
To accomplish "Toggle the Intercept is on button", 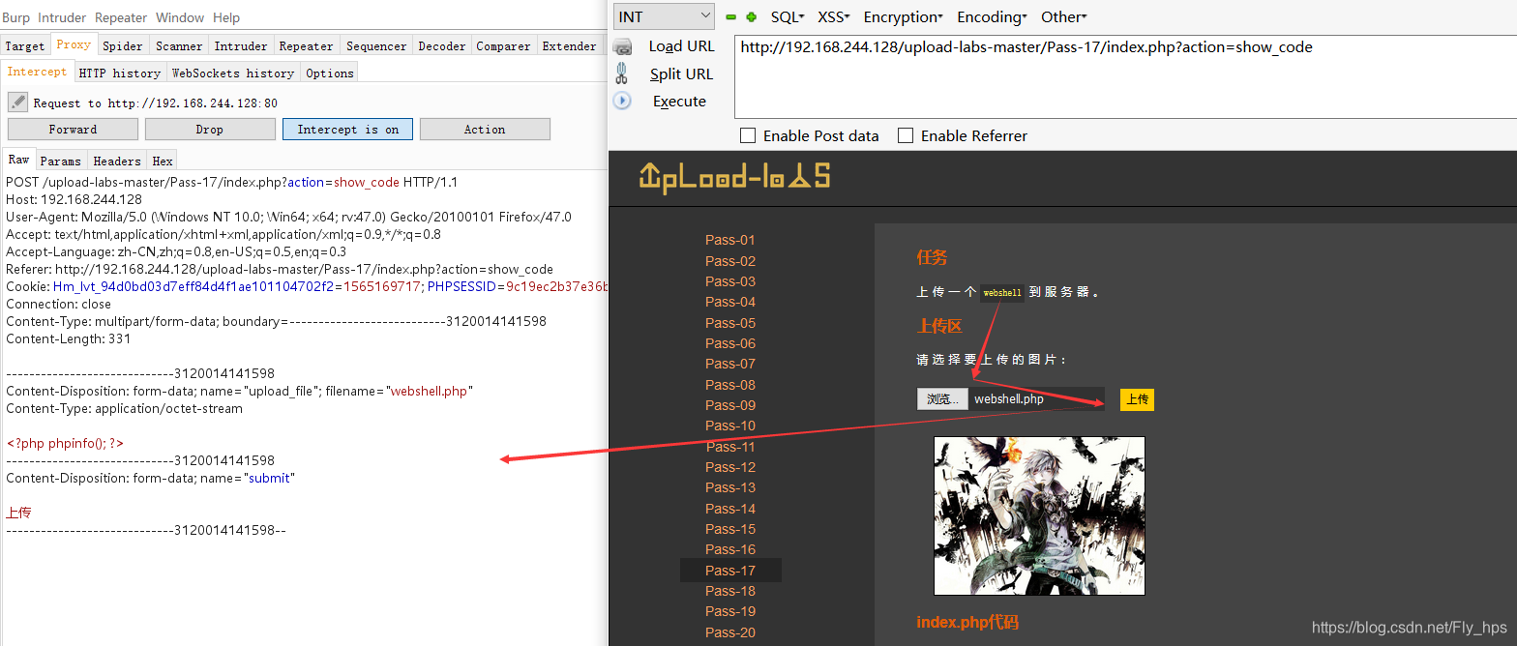I will [x=347, y=129].
